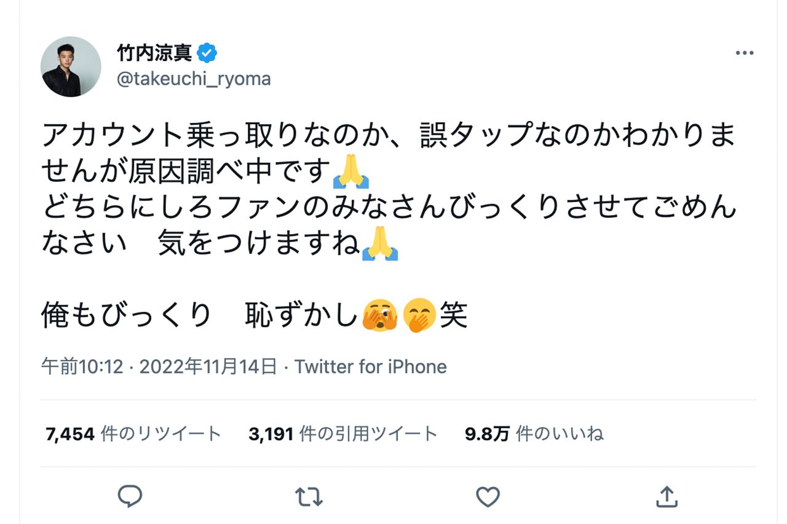This screenshot has width=787, height=524.
Task: Click the display name 竹内涼真
Action: [154, 52]
